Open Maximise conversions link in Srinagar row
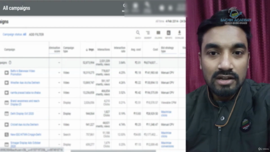This screenshot has width=270, height=152. pos(167,144)
